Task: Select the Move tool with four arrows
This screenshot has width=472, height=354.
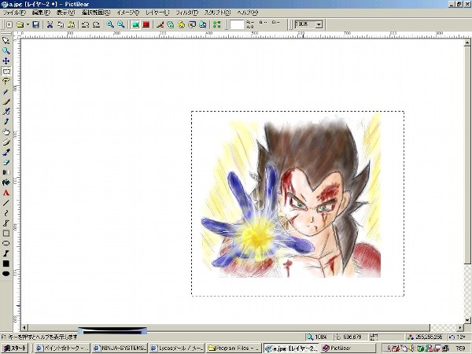Action: click(x=6, y=61)
